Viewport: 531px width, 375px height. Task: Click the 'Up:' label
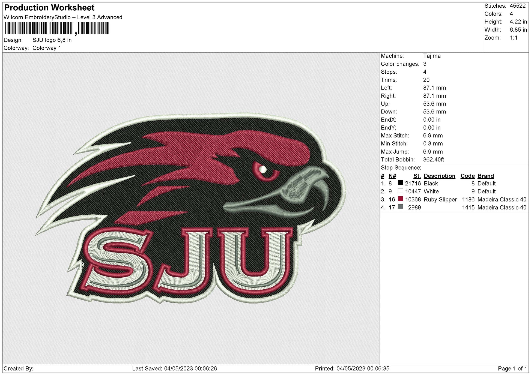click(385, 104)
